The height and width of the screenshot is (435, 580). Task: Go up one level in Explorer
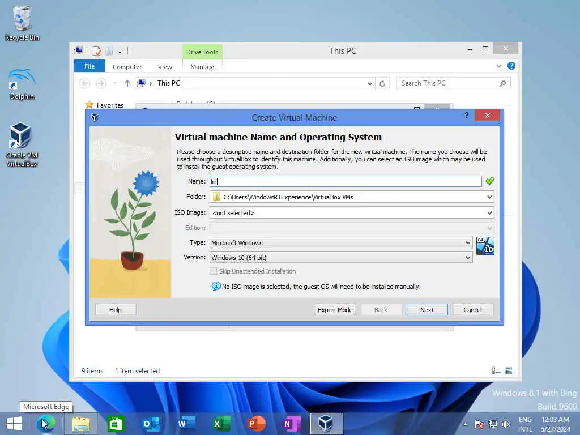click(127, 83)
